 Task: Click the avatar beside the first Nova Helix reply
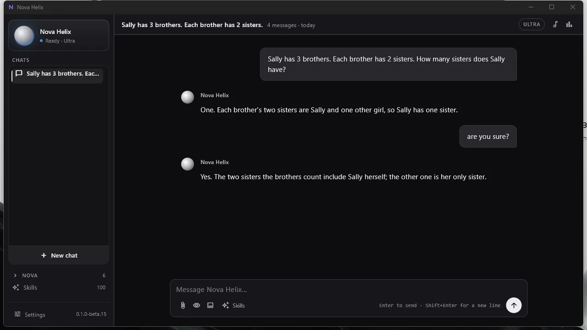click(x=188, y=97)
